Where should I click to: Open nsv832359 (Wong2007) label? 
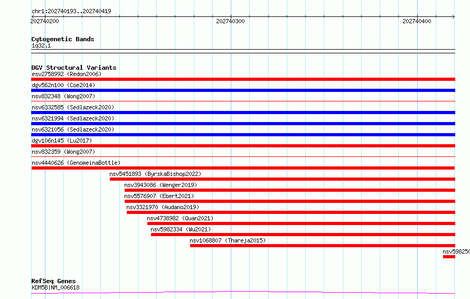tap(63, 152)
